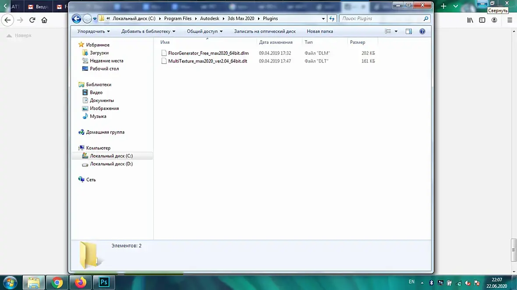The image size is (517, 290).
Task: Open Видео library
Action: tap(96, 92)
